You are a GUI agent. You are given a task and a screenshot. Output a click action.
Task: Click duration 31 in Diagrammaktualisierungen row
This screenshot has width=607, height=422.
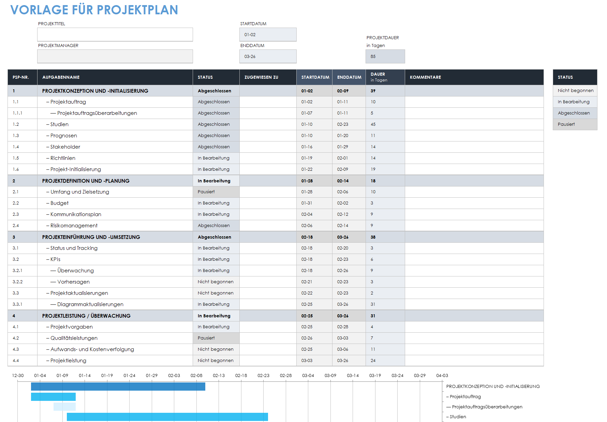click(385, 304)
